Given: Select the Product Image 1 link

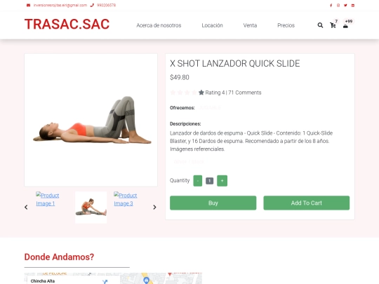Looking at the screenshot, I should 48,199.
